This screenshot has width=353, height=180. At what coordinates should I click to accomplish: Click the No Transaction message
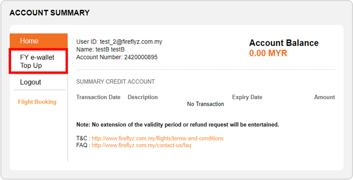(205, 104)
